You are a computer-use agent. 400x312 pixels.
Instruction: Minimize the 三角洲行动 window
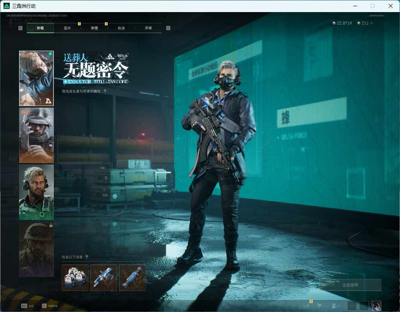[x=355, y=6]
